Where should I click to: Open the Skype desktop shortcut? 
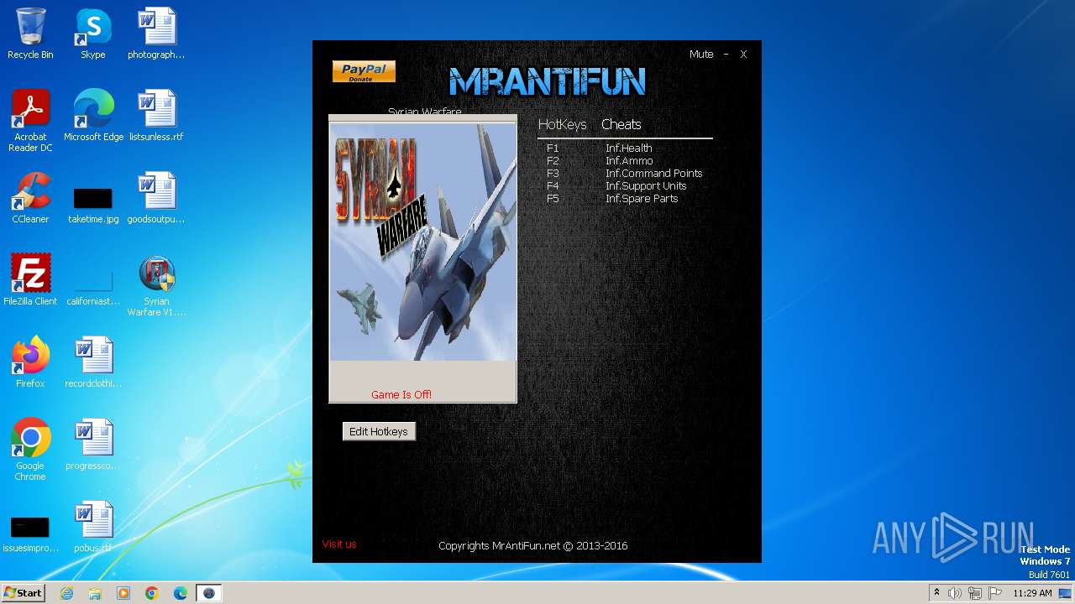pyautogui.click(x=92, y=34)
